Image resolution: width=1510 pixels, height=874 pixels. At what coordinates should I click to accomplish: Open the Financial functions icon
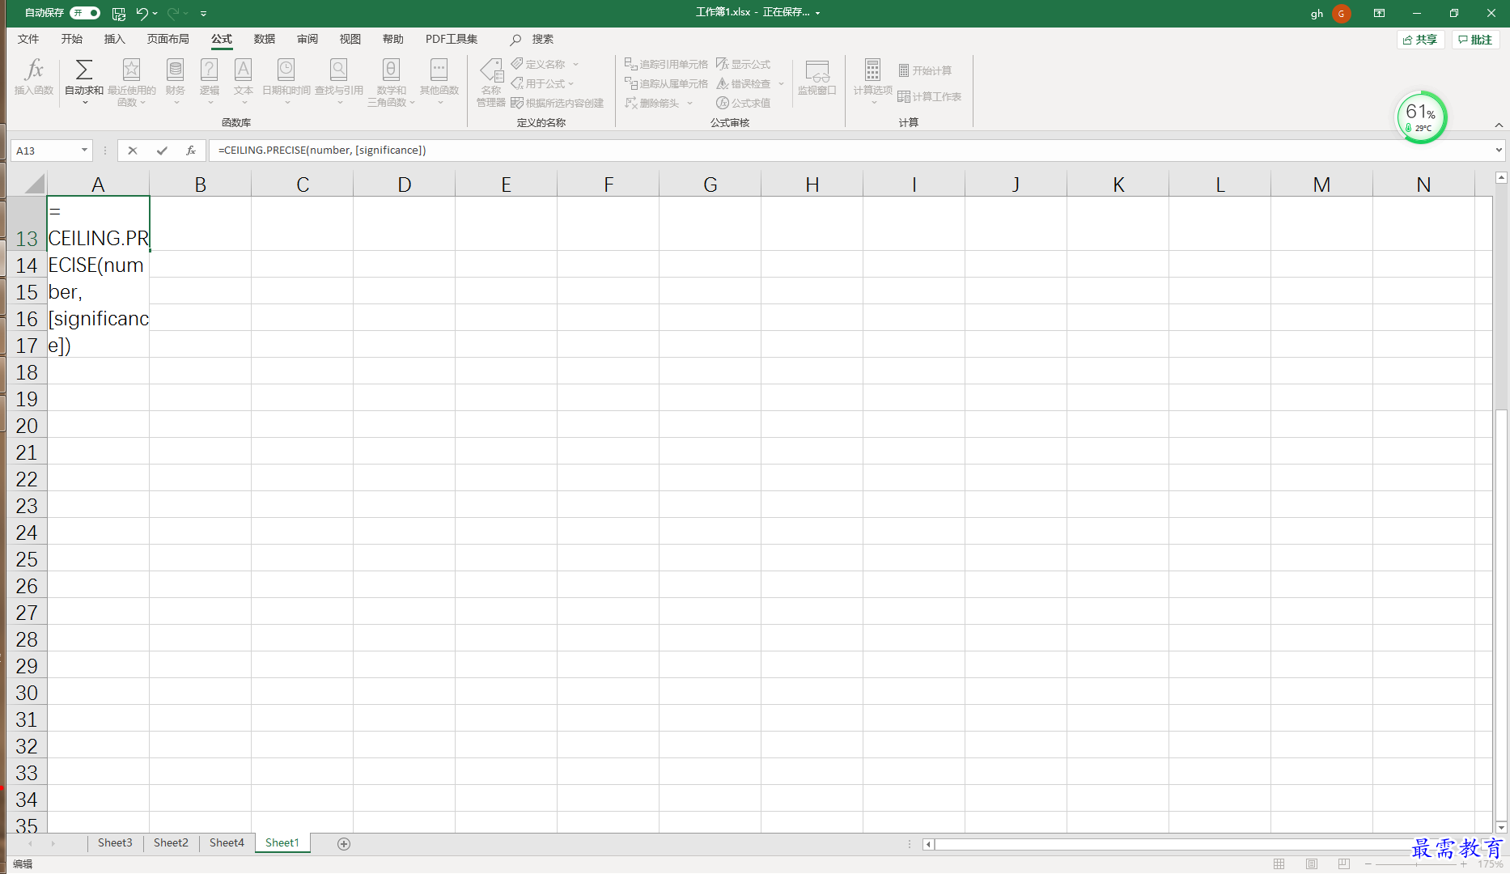point(175,70)
